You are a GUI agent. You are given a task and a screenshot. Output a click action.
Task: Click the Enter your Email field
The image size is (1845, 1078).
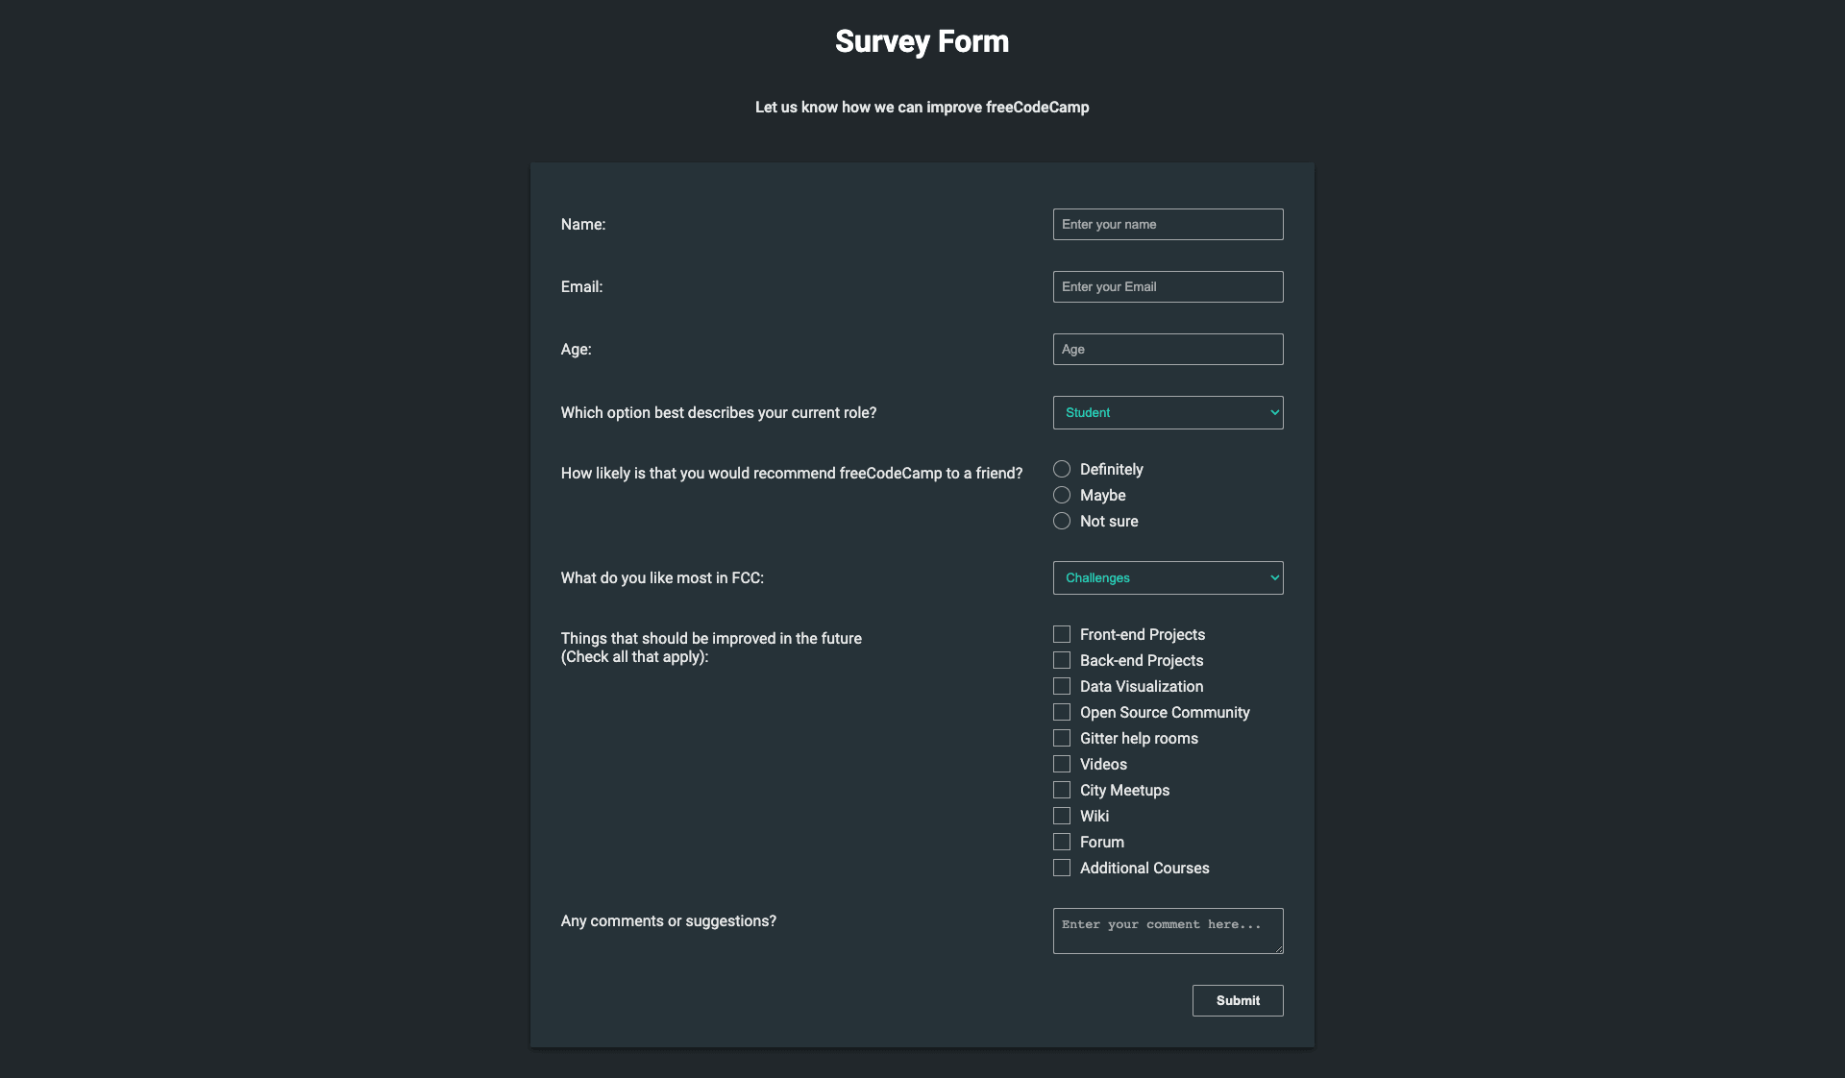1167,286
